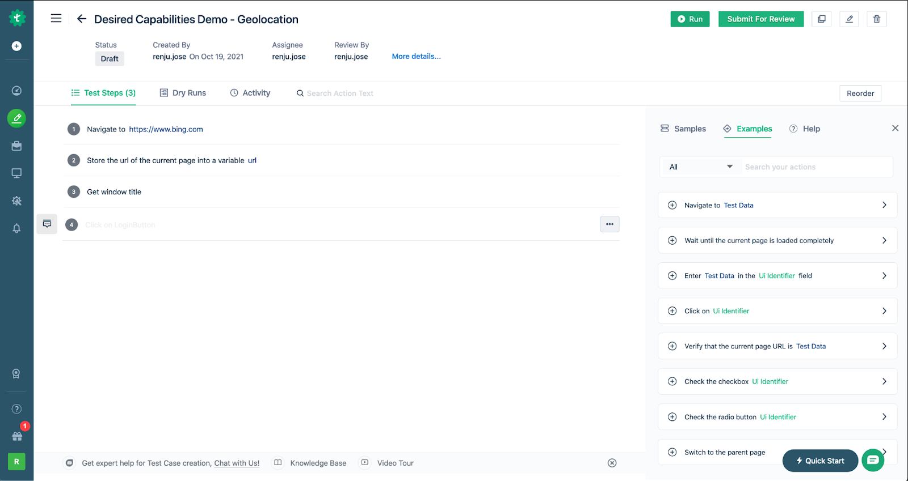Screen dimensions: 908x481
Task: Expand 'Navigate to Test Data' chevron
Action: pos(884,205)
